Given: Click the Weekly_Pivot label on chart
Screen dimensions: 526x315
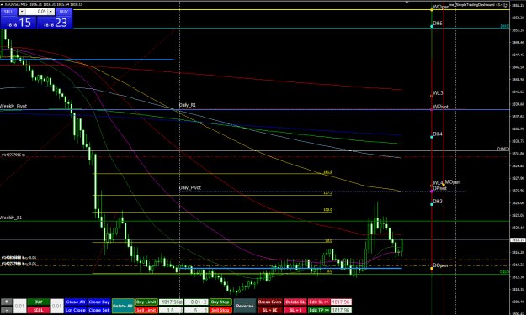Looking at the screenshot, I should tap(13, 106).
